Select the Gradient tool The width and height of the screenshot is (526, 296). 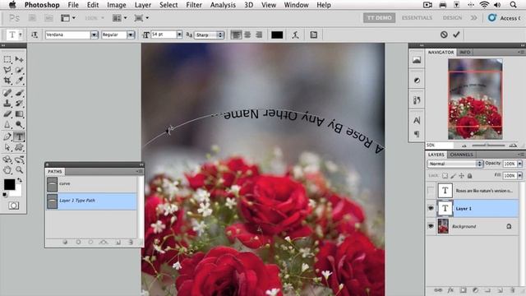tap(20, 114)
